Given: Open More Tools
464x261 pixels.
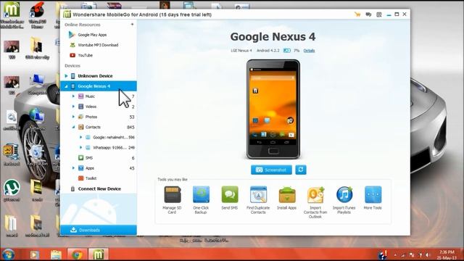Looking at the screenshot, I should [x=373, y=198].
